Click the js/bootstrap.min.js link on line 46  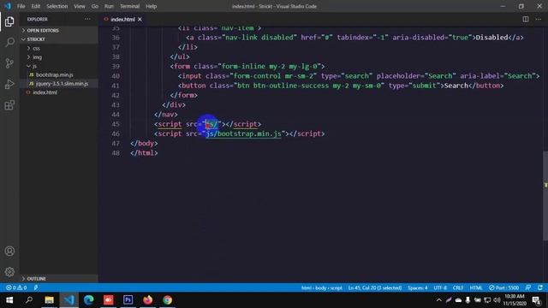(x=243, y=133)
